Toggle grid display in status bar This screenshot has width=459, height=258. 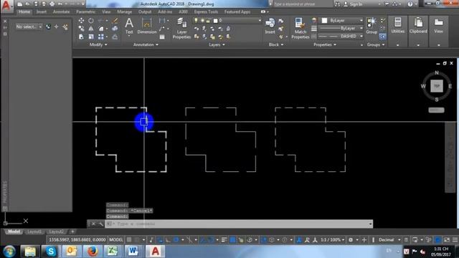pos(129,240)
